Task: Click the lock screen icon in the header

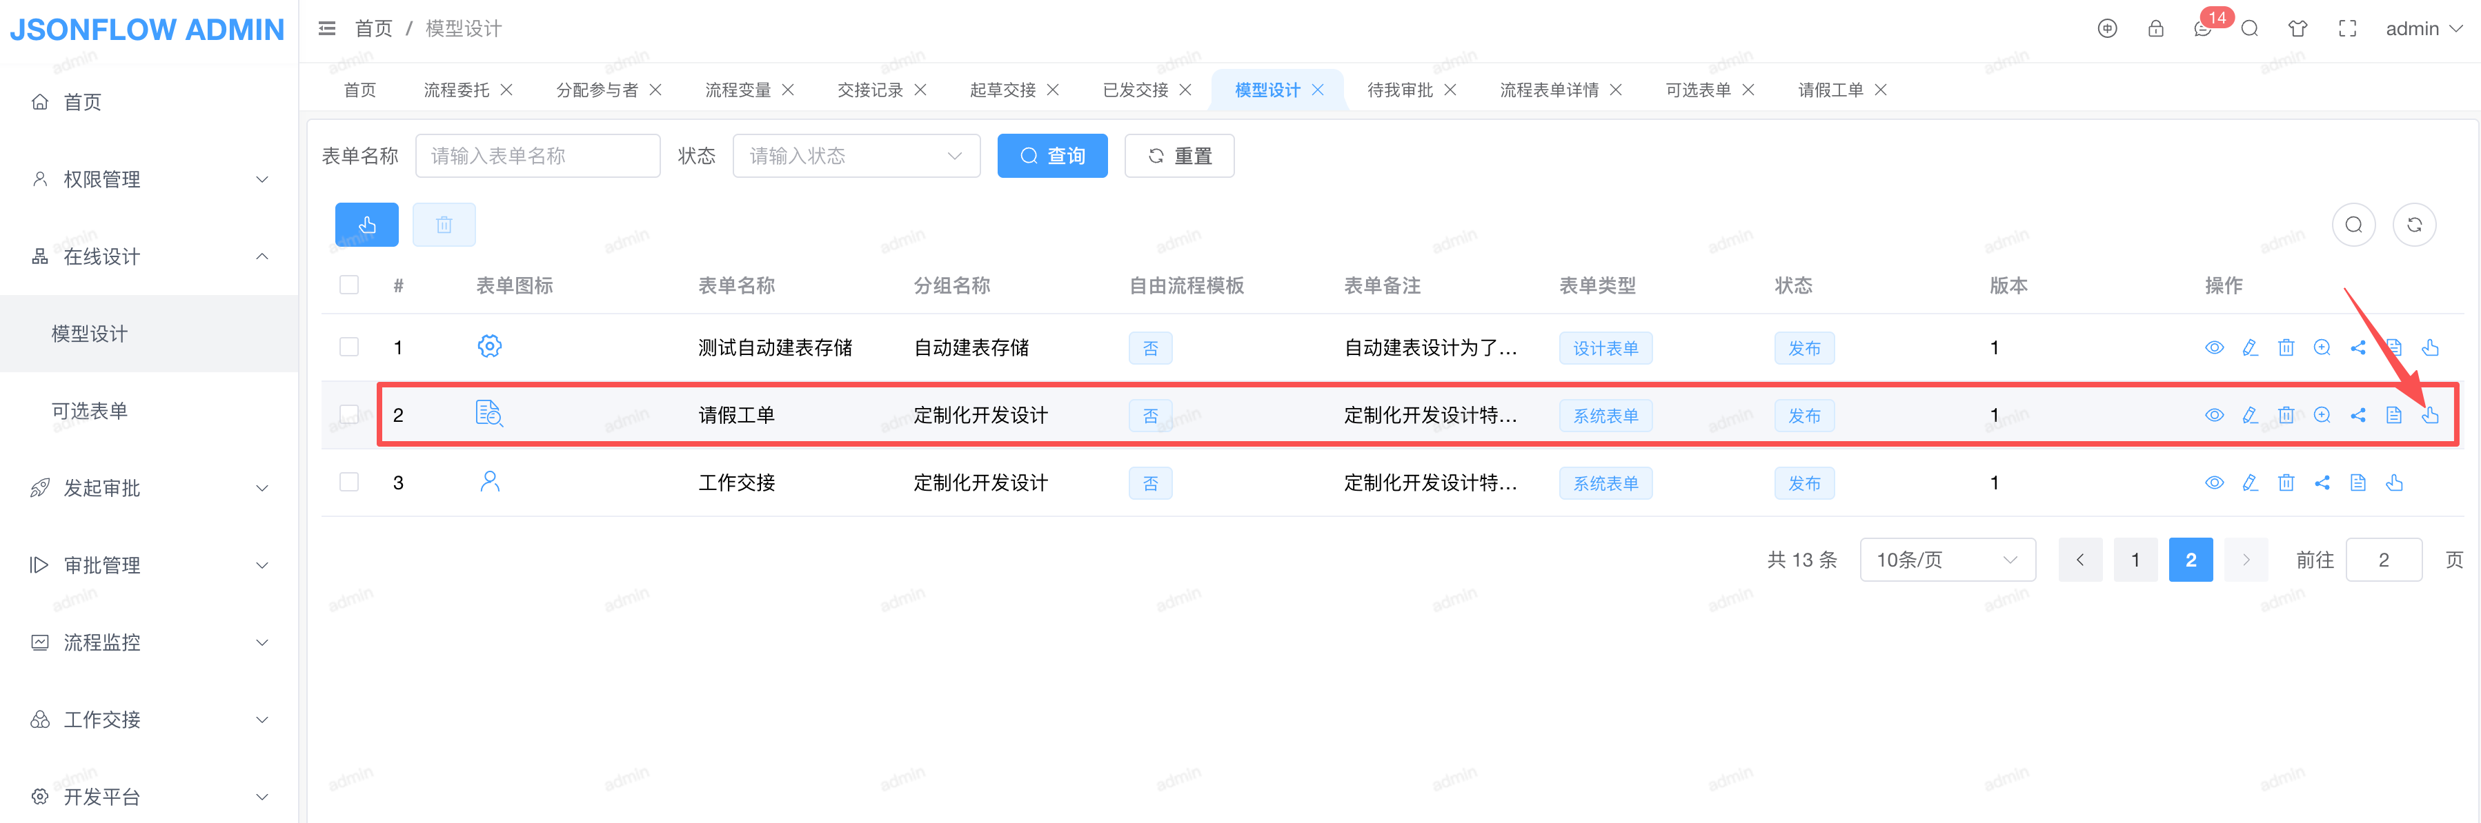Action: [2155, 29]
